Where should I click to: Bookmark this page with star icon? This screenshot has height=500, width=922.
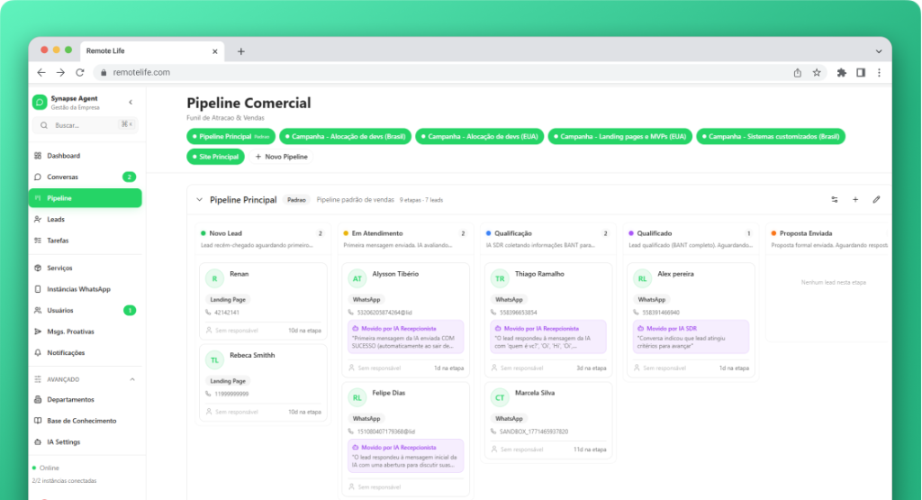tap(817, 72)
